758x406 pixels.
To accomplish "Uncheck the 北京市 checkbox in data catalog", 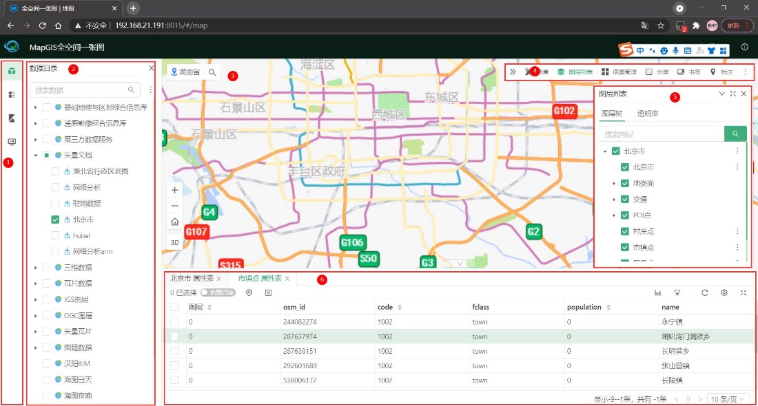I will coord(55,220).
